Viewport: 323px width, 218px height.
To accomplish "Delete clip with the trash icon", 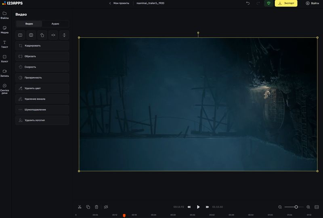I will (96, 207).
